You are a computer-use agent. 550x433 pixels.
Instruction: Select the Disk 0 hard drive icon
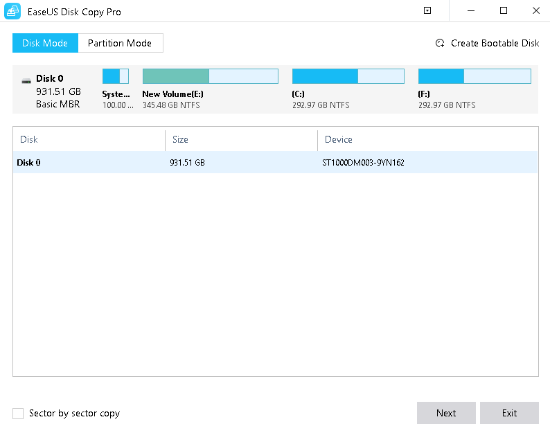(26, 80)
